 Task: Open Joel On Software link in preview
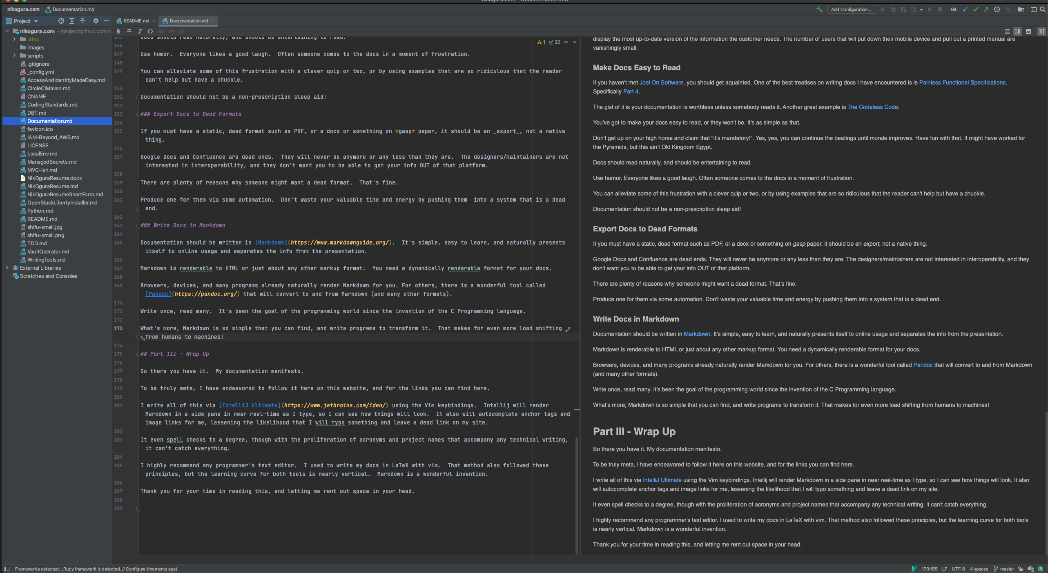(661, 82)
